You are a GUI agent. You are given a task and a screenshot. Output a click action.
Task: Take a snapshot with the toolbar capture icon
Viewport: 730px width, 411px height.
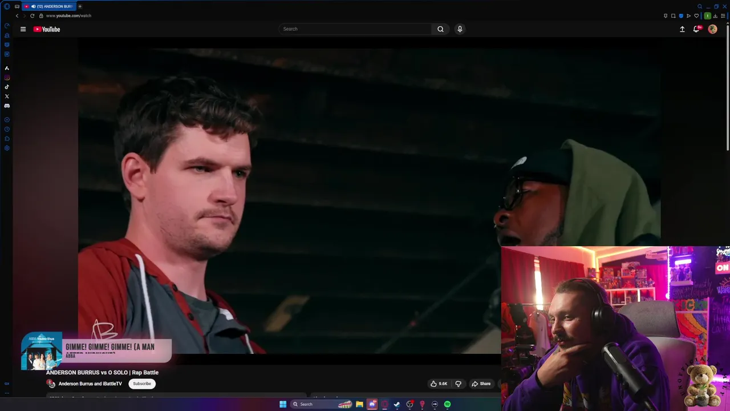[674, 15]
